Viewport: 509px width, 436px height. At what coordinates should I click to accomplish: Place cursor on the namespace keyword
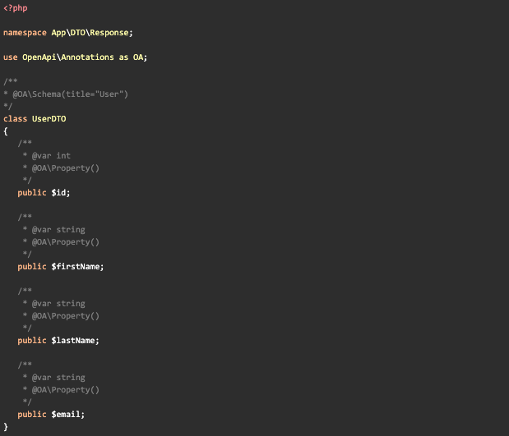click(x=25, y=32)
